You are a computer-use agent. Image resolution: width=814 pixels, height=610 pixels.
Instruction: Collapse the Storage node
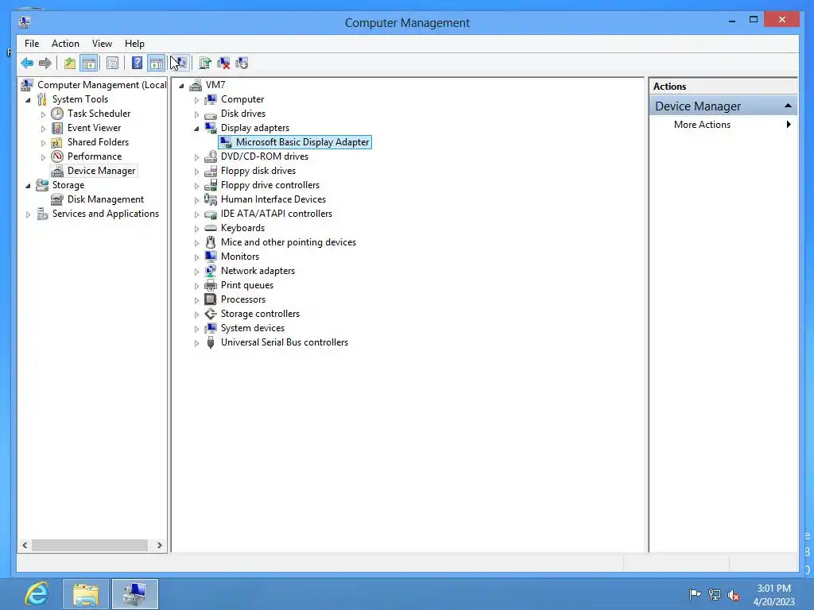pos(28,186)
